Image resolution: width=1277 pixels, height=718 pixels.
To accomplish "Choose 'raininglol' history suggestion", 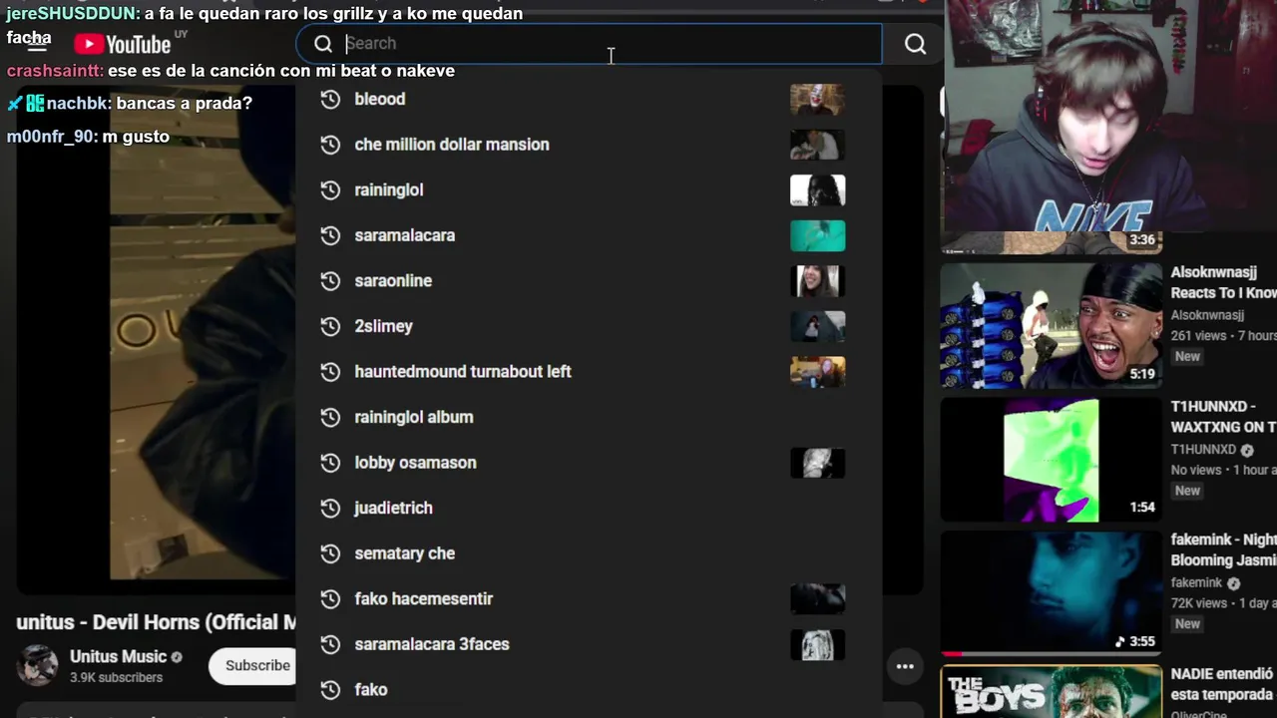I will click(589, 189).
